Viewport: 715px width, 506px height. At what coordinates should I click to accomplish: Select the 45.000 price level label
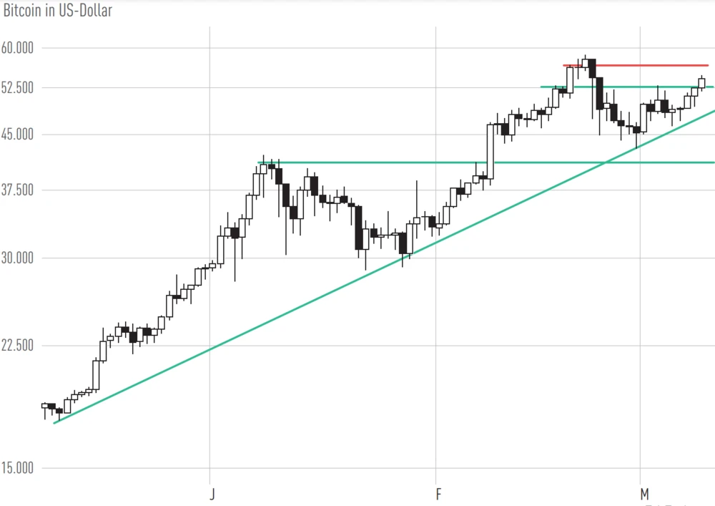(18, 135)
